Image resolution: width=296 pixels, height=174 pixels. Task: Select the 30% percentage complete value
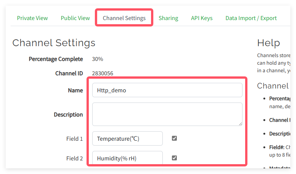click(98, 59)
